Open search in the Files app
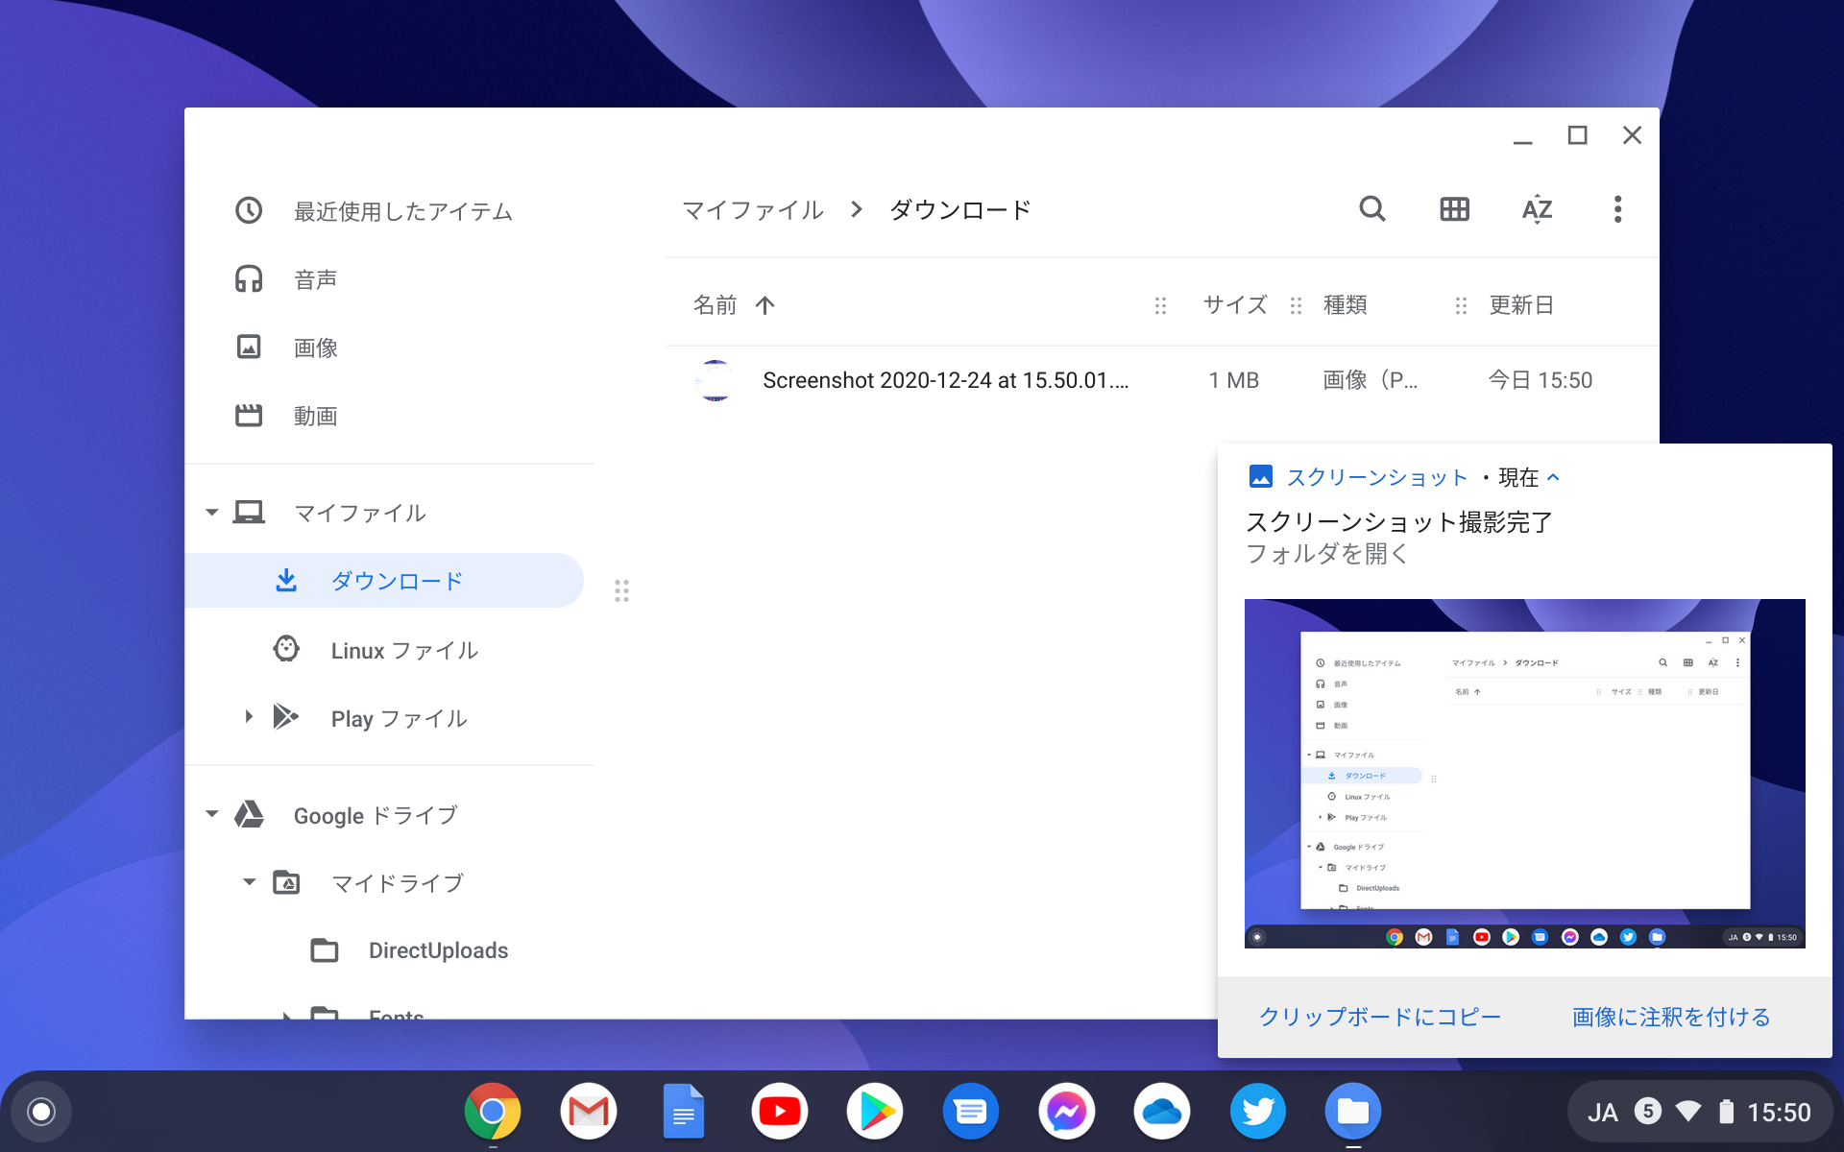Image resolution: width=1844 pixels, height=1152 pixels. pos(1371,209)
